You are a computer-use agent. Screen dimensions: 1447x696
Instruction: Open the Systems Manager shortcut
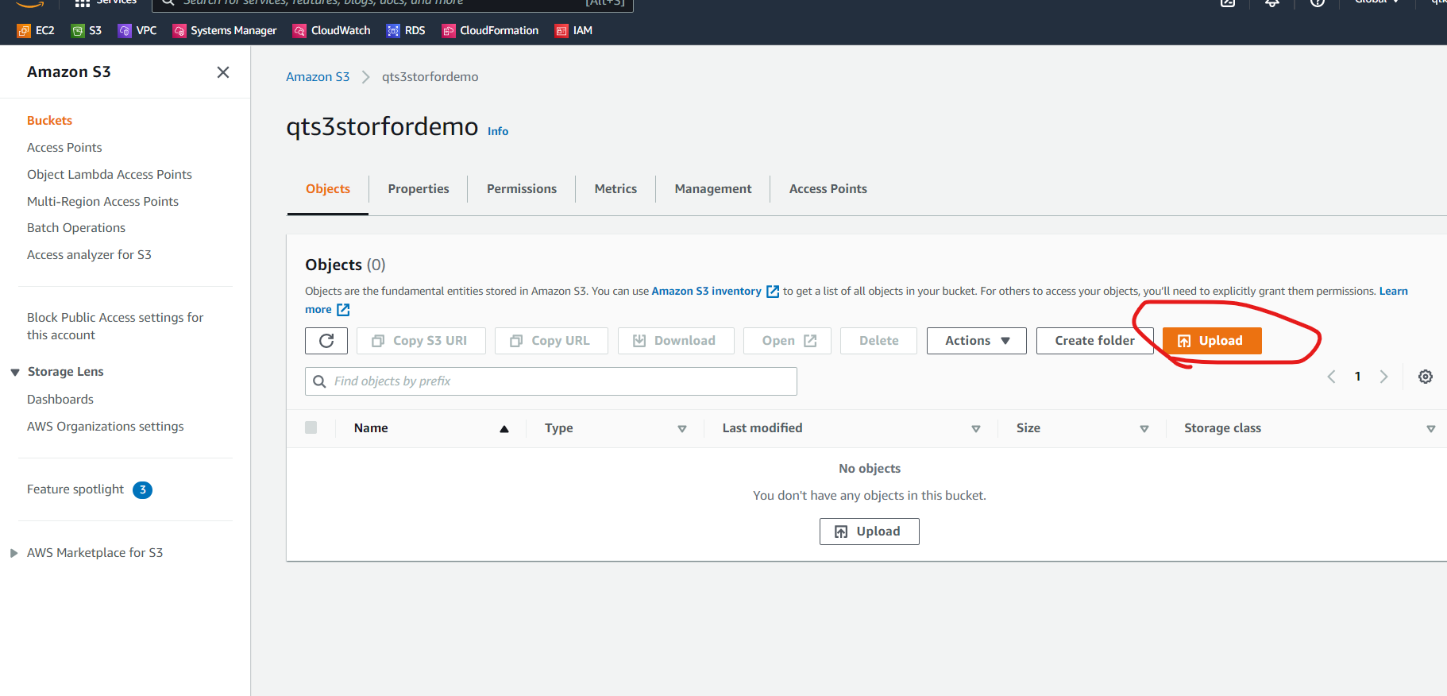click(x=225, y=30)
